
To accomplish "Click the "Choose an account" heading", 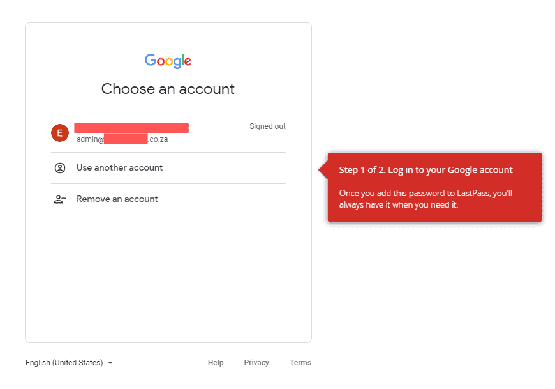I will (x=168, y=89).
